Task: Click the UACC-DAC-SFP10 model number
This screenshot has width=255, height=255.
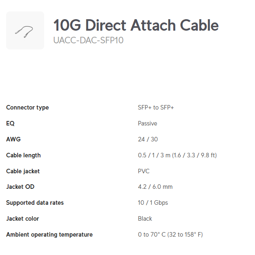Action: coord(88,40)
